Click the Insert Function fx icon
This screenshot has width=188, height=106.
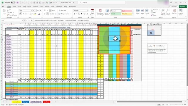pyautogui.click(x=32, y=20)
